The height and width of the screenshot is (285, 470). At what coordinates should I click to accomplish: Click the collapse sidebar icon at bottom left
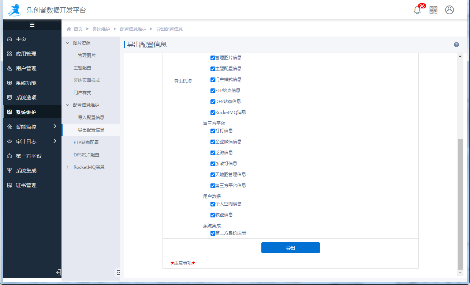tap(58, 272)
